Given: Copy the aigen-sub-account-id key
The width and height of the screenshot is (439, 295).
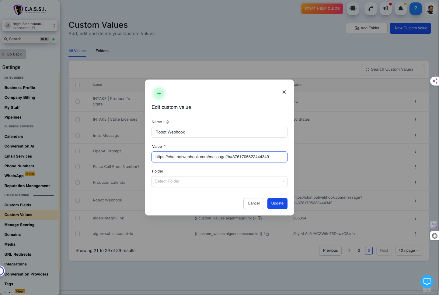Looking at the screenshot, I should (x=267, y=234).
